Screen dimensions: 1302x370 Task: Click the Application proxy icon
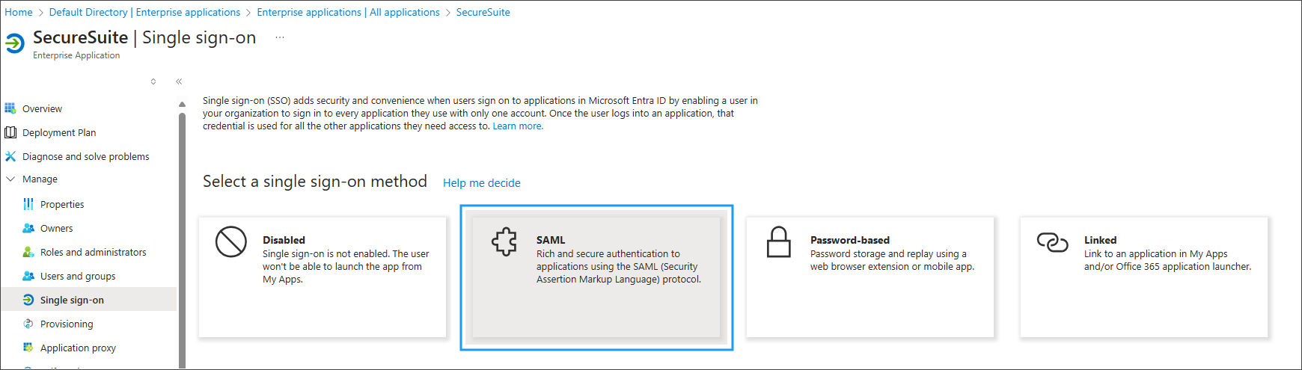28,348
